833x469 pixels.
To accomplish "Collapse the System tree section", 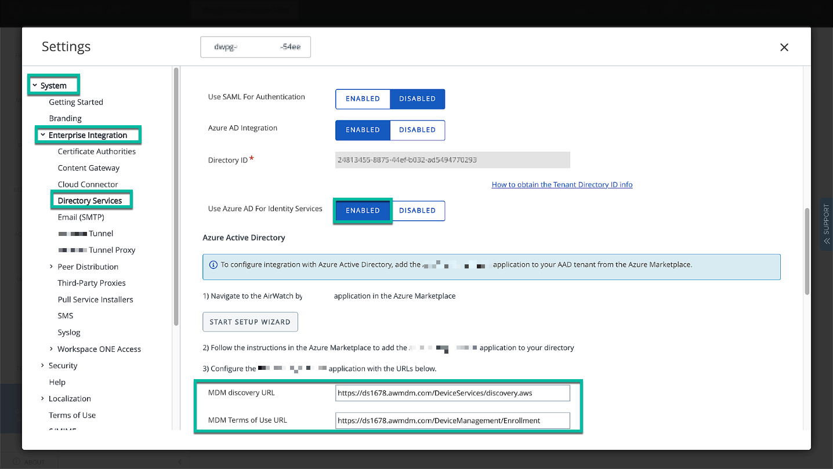I will [35, 86].
